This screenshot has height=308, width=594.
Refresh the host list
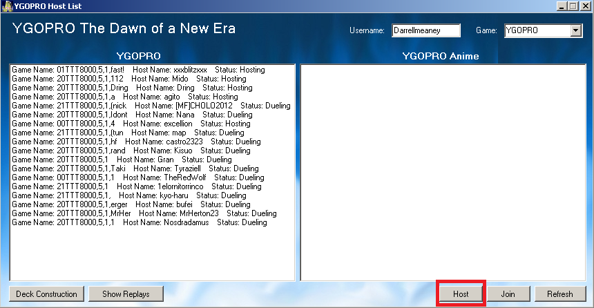click(560, 294)
